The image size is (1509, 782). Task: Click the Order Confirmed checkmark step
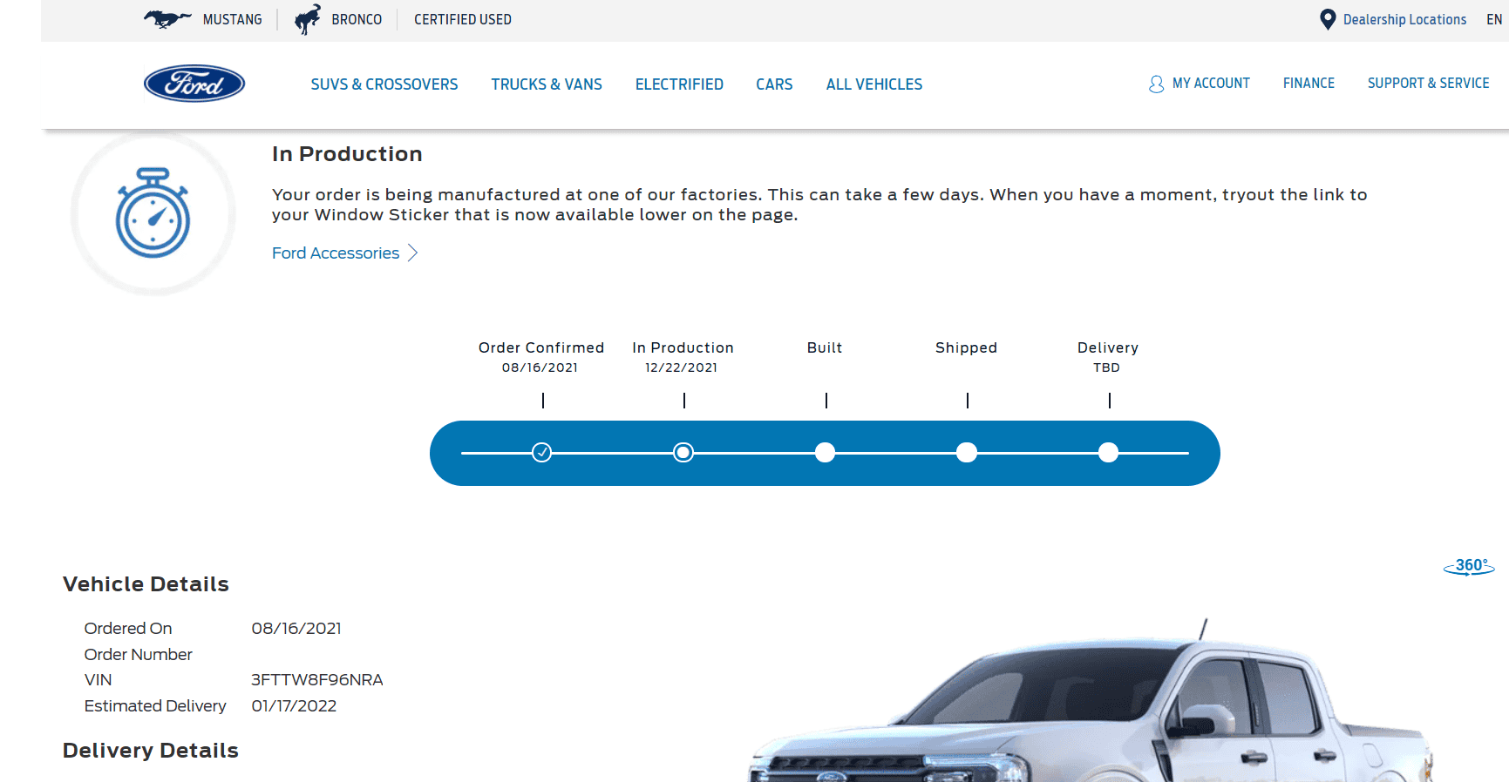coord(542,453)
